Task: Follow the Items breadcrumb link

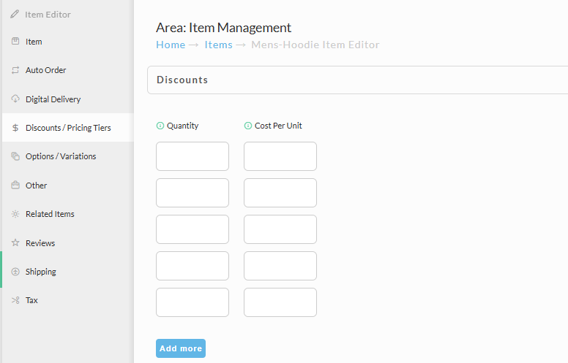Action: 218,45
